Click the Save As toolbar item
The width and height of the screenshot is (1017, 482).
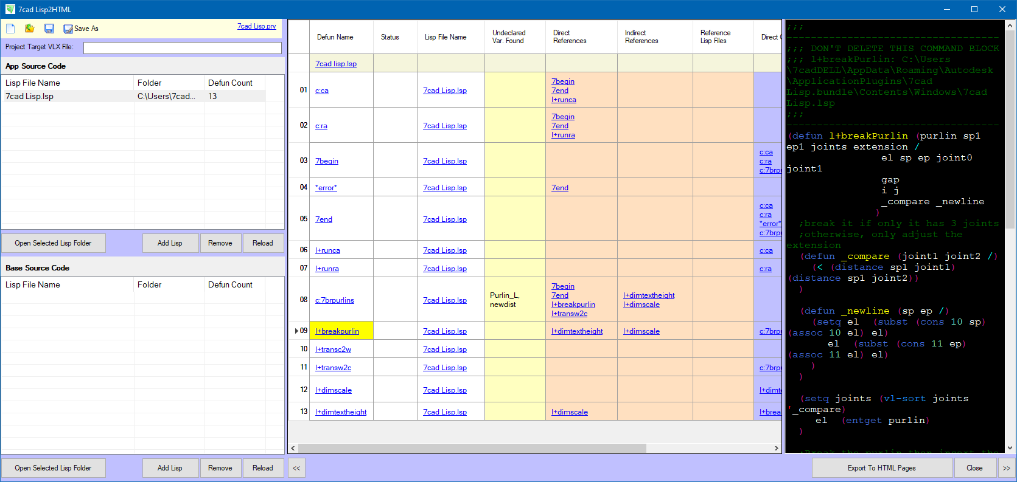tap(81, 29)
